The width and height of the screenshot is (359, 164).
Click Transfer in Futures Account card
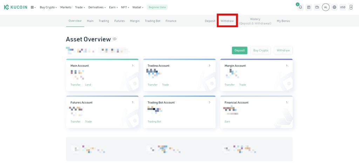point(75,122)
